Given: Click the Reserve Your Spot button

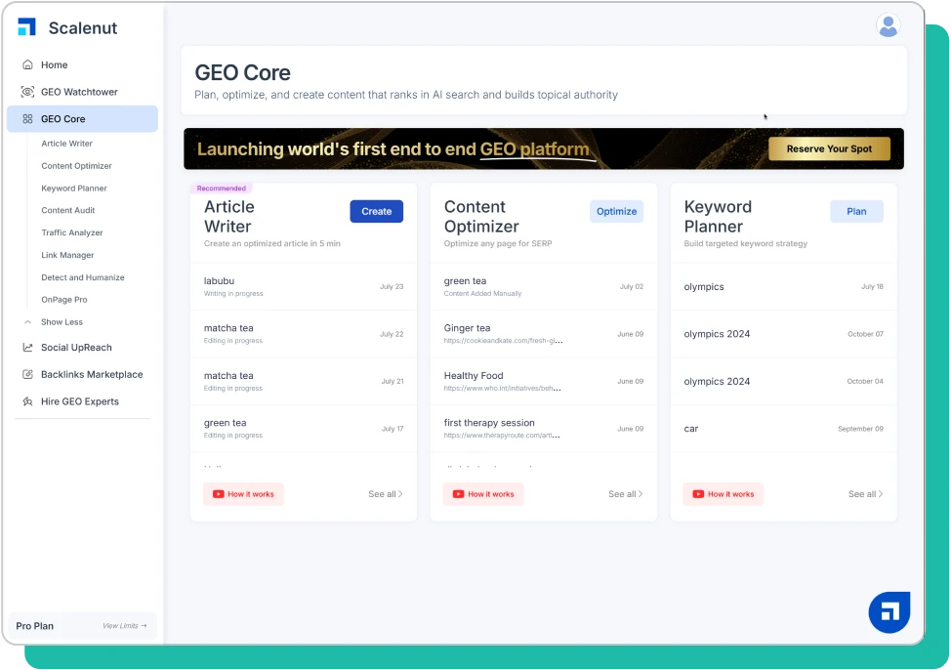Looking at the screenshot, I should [x=829, y=148].
